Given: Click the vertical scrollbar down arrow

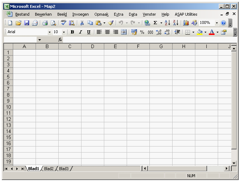Looking at the screenshot, I should pyautogui.click(x=234, y=163).
